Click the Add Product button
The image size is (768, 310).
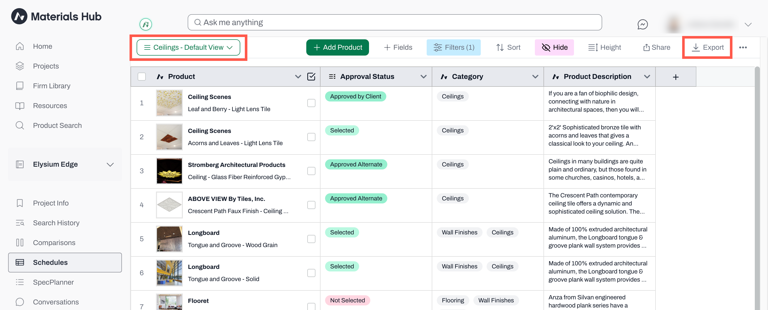coord(337,47)
